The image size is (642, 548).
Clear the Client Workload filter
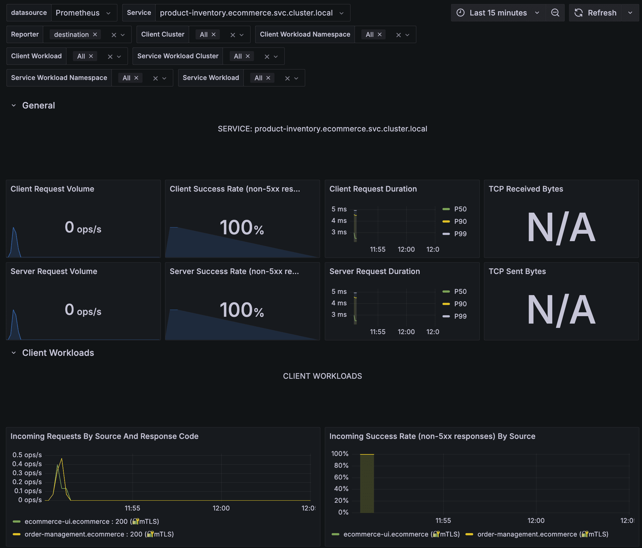[x=110, y=56]
